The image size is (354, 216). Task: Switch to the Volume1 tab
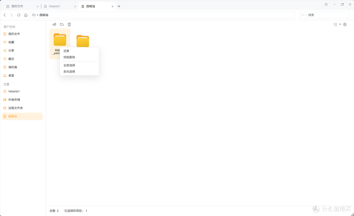pos(60,6)
